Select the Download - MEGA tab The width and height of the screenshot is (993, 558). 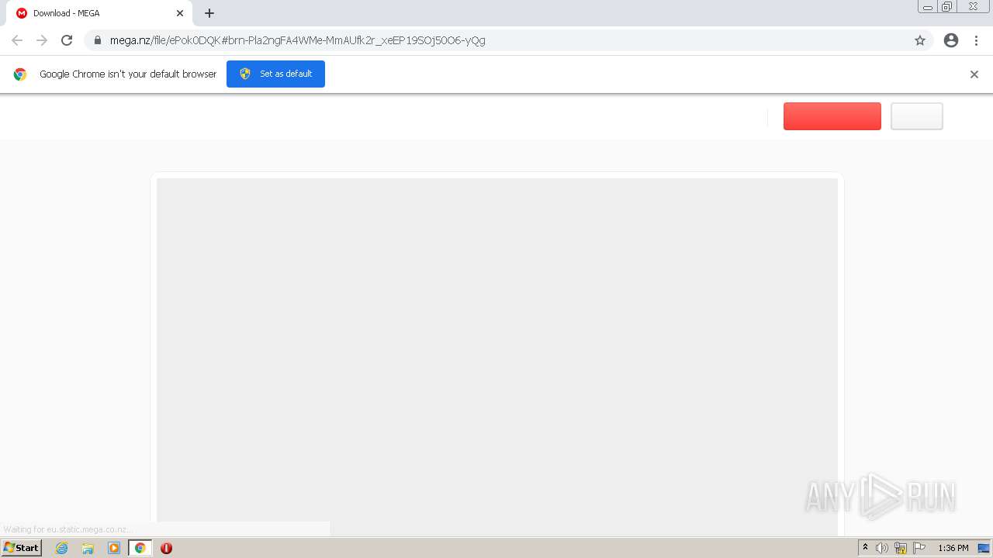tap(99, 13)
